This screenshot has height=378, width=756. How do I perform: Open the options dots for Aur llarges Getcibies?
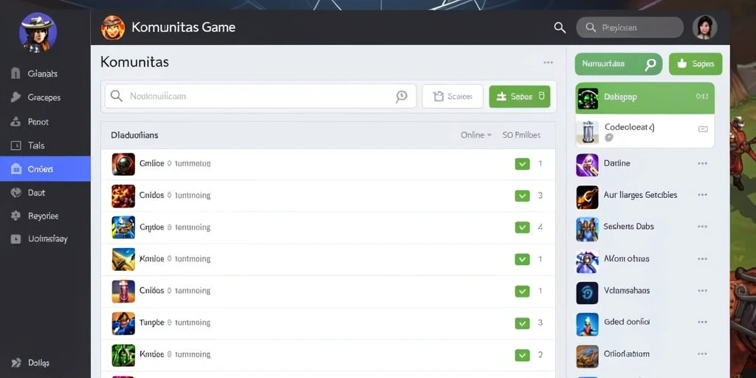coord(703,195)
